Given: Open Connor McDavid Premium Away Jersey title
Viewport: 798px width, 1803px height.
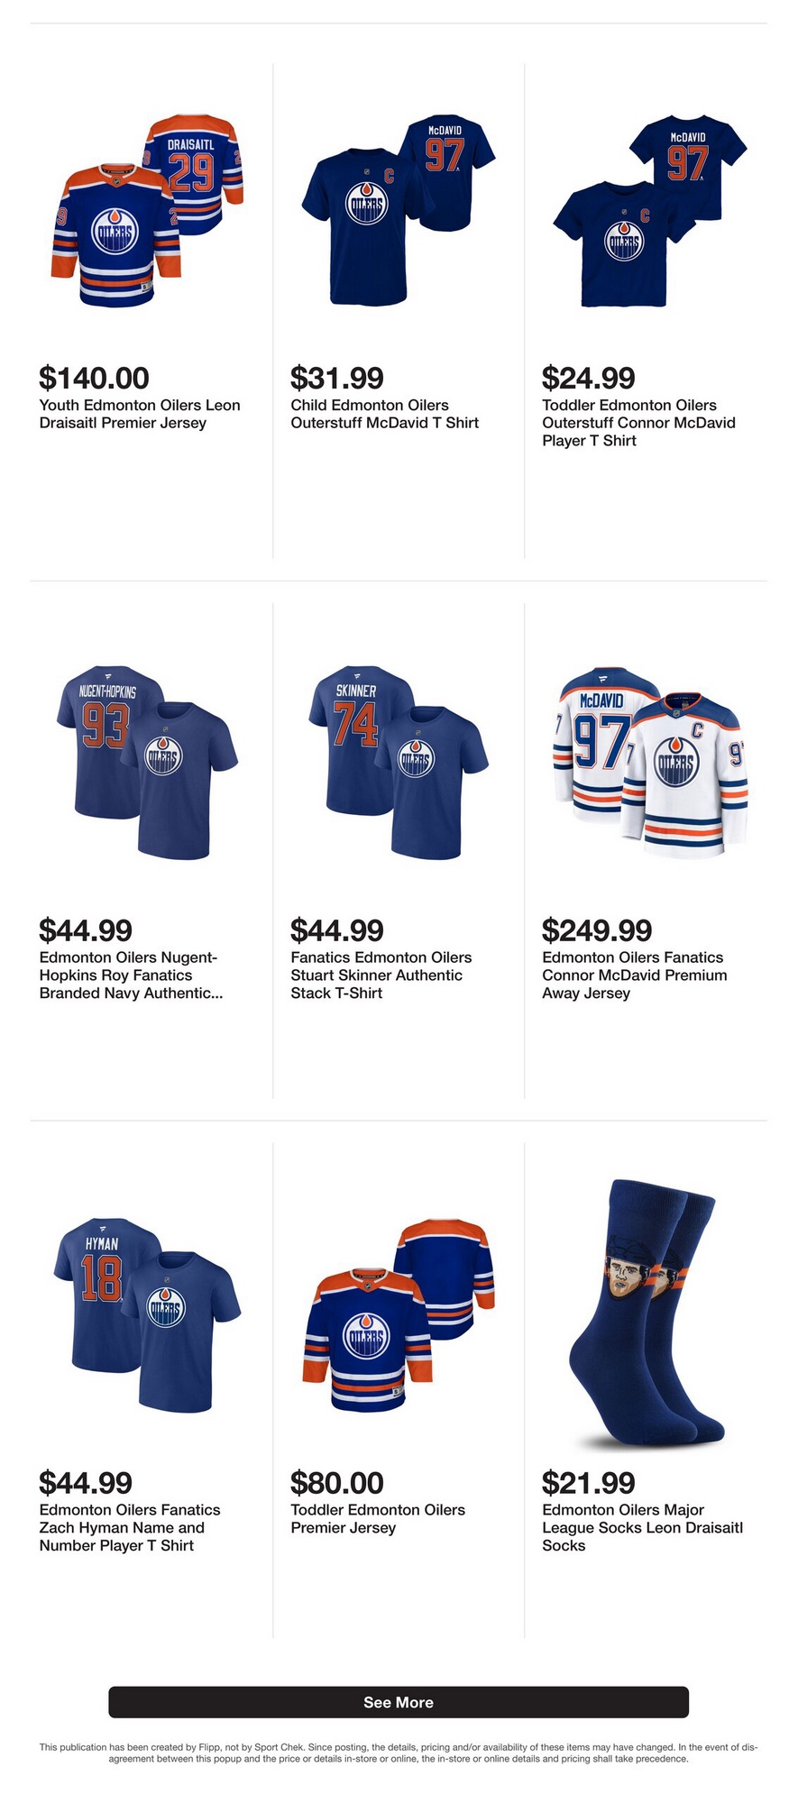Looking at the screenshot, I should pyautogui.click(x=634, y=975).
